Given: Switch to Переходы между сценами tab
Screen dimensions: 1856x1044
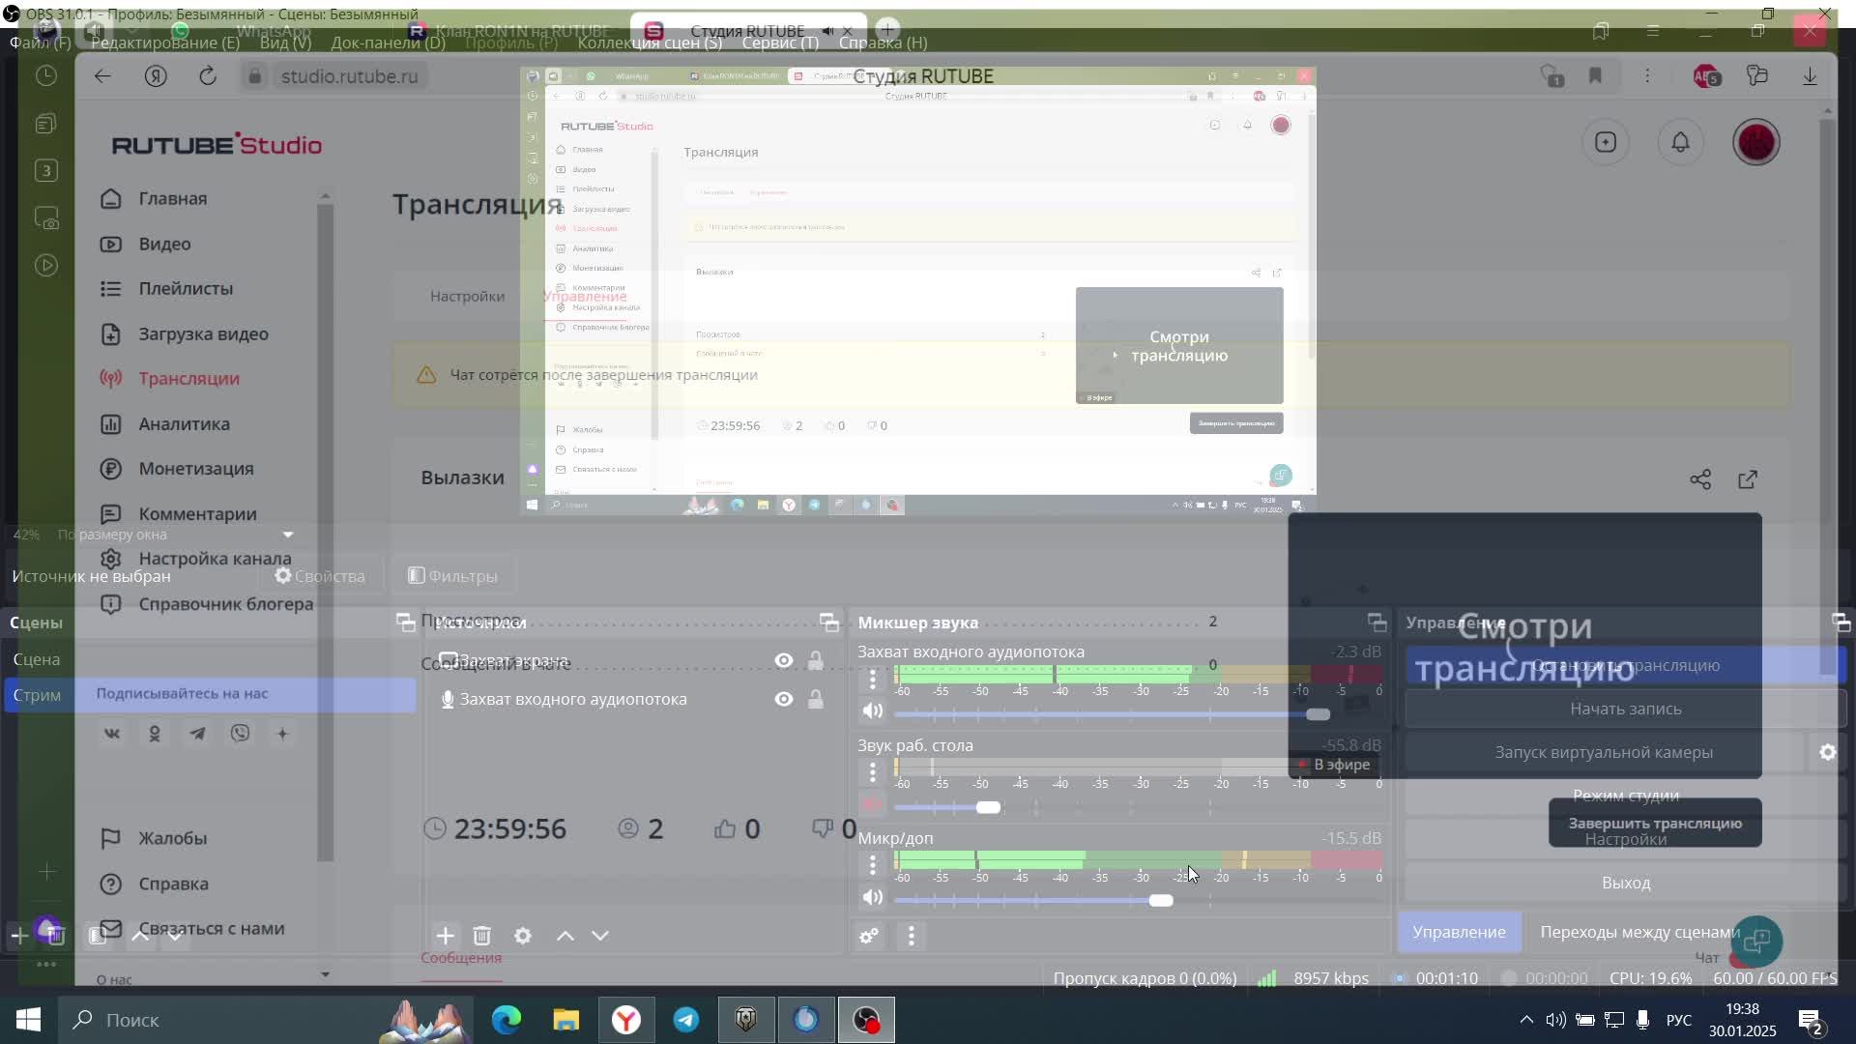Looking at the screenshot, I should click(x=1639, y=932).
